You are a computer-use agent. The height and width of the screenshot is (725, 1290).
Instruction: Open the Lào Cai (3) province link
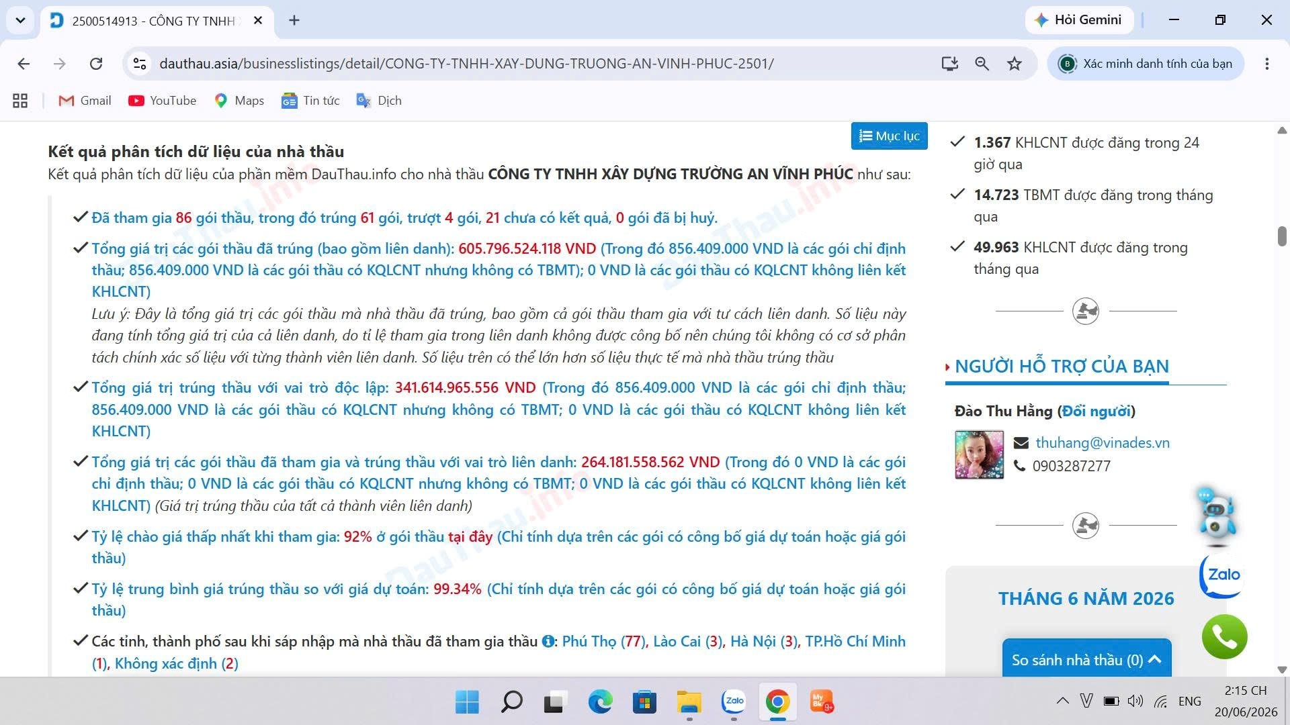(x=686, y=641)
